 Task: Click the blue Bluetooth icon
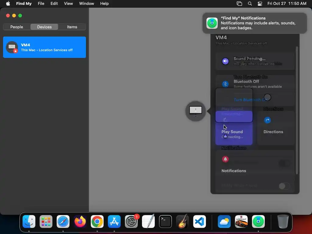[x=225, y=84]
